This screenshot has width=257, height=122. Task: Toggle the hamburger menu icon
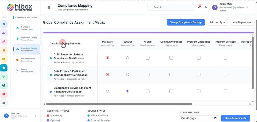[49, 7]
